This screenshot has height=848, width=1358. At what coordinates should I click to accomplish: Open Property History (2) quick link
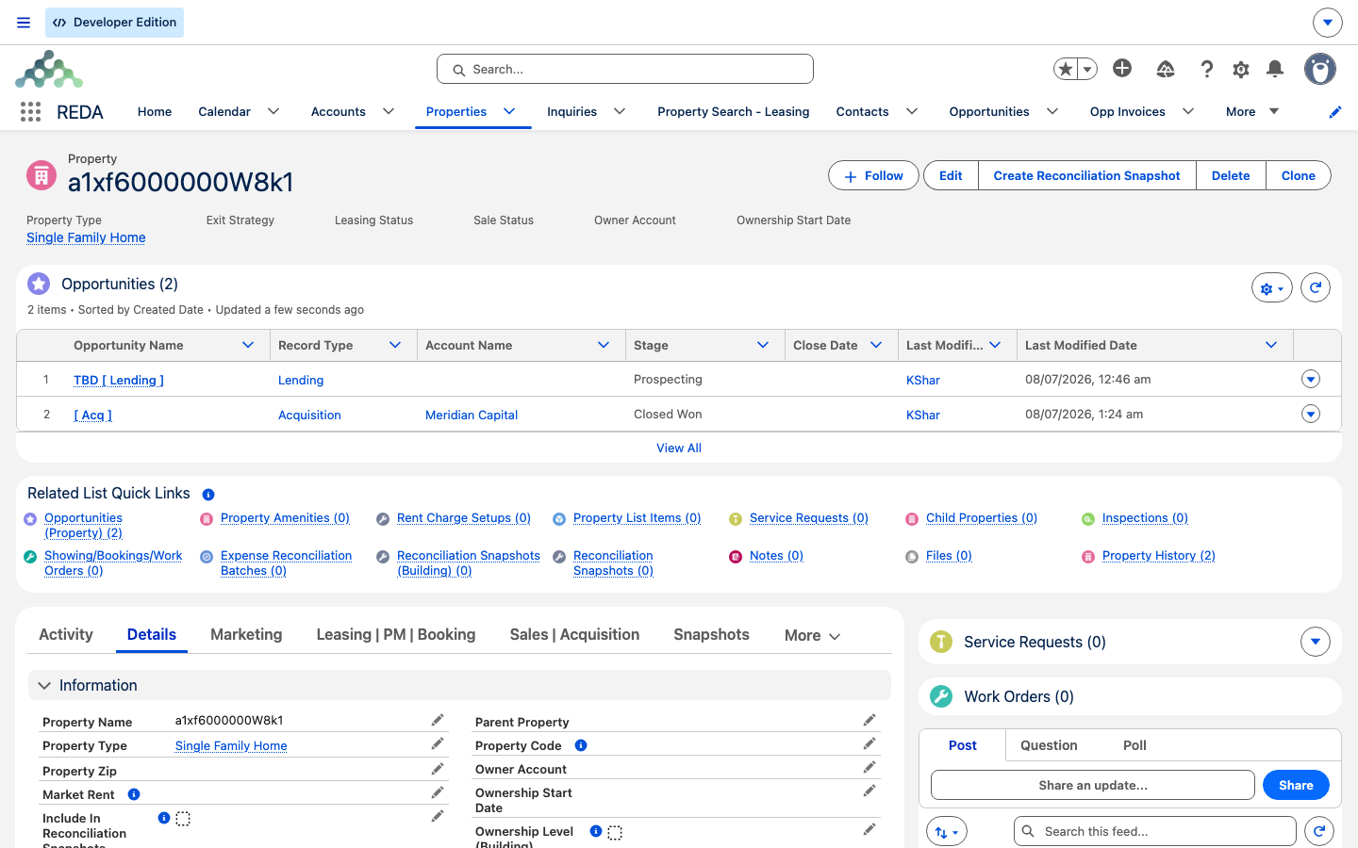point(1159,556)
